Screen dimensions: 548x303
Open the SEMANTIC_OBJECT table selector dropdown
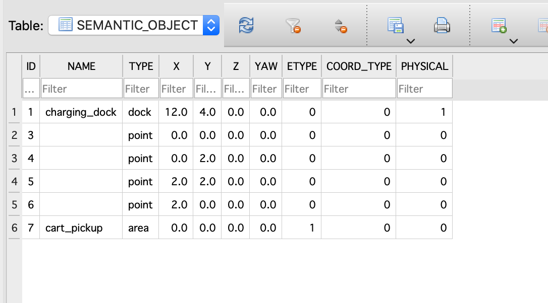tap(134, 25)
